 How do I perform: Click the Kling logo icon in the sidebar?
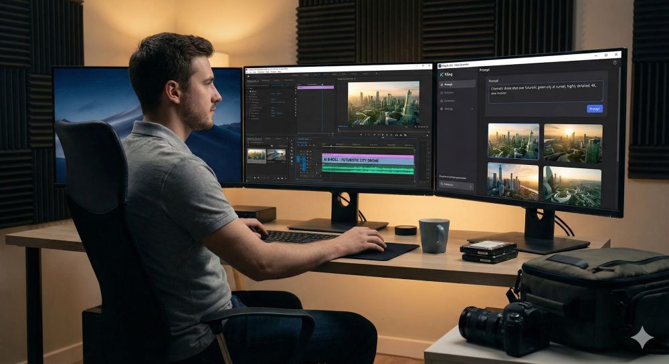(x=443, y=74)
